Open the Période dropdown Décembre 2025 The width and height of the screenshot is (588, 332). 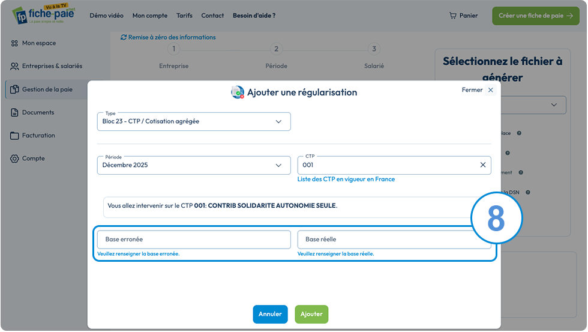click(x=193, y=165)
